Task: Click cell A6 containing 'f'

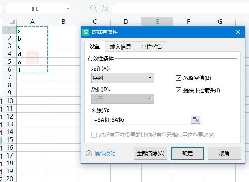Action: pyautogui.click(x=32, y=69)
